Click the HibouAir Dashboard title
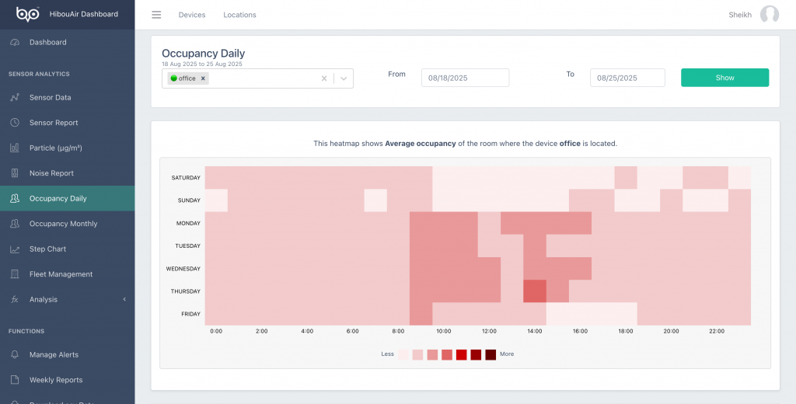This screenshot has height=404, width=796. click(x=84, y=14)
